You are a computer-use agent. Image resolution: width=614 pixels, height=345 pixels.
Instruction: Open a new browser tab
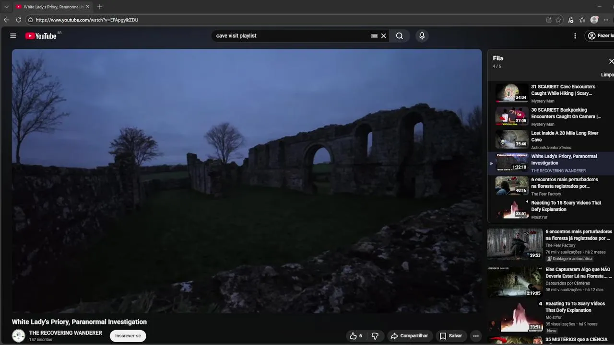[x=99, y=7]
